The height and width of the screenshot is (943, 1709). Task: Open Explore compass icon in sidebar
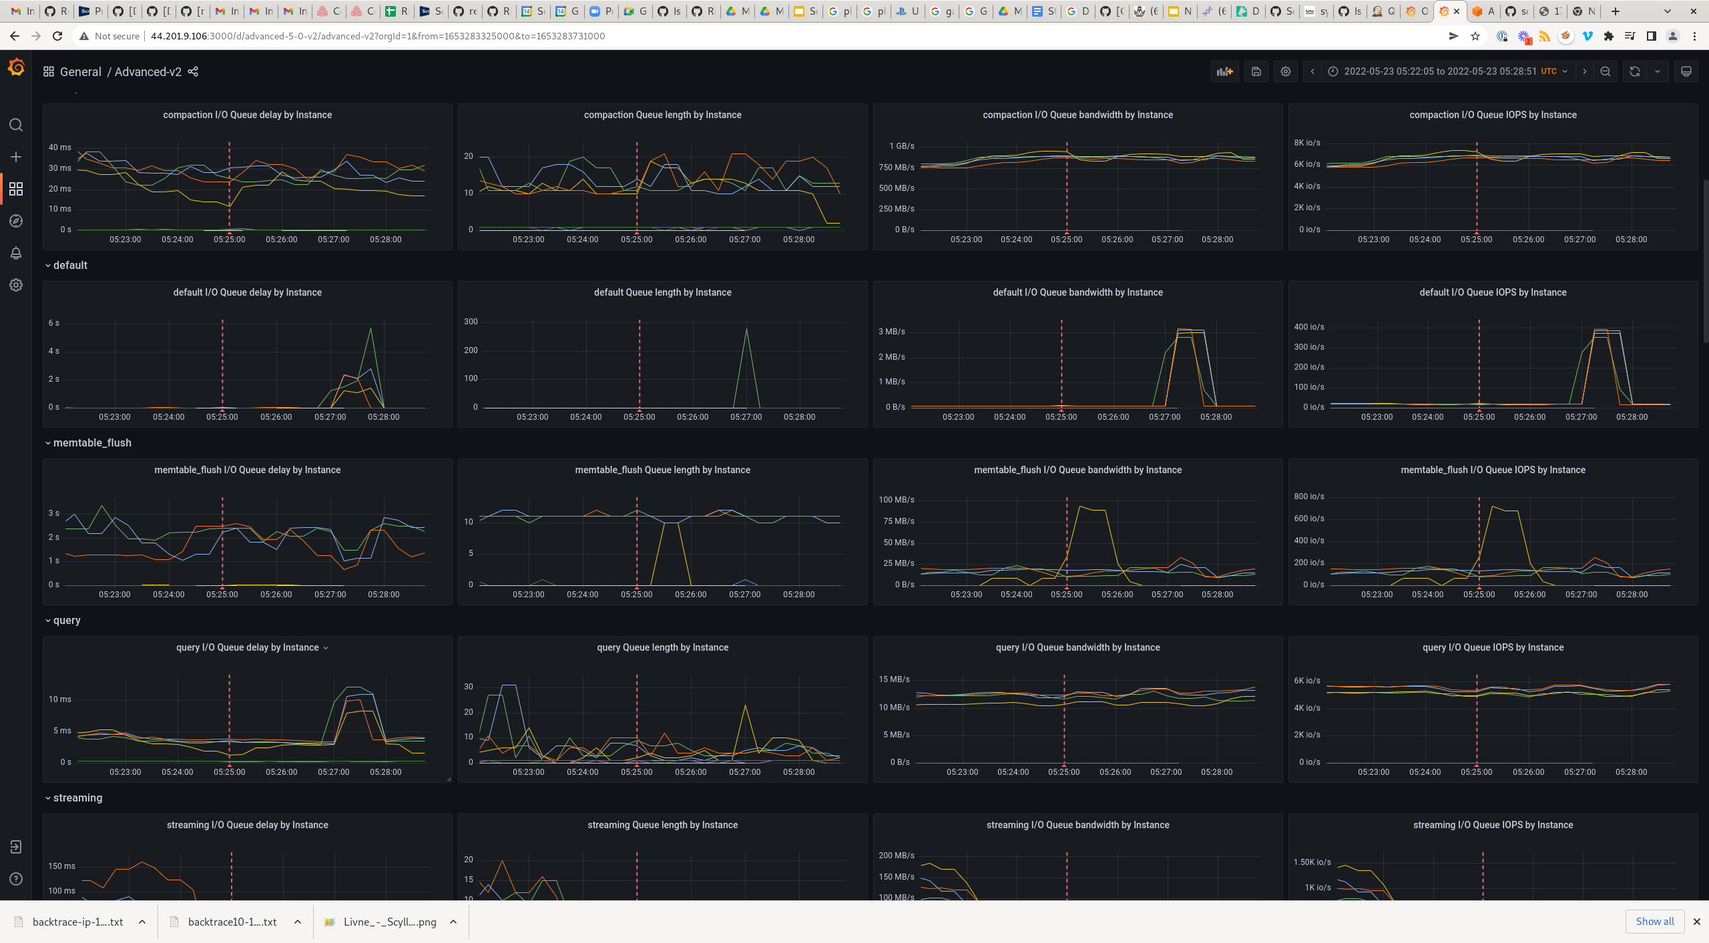click(x=16, y=221)
